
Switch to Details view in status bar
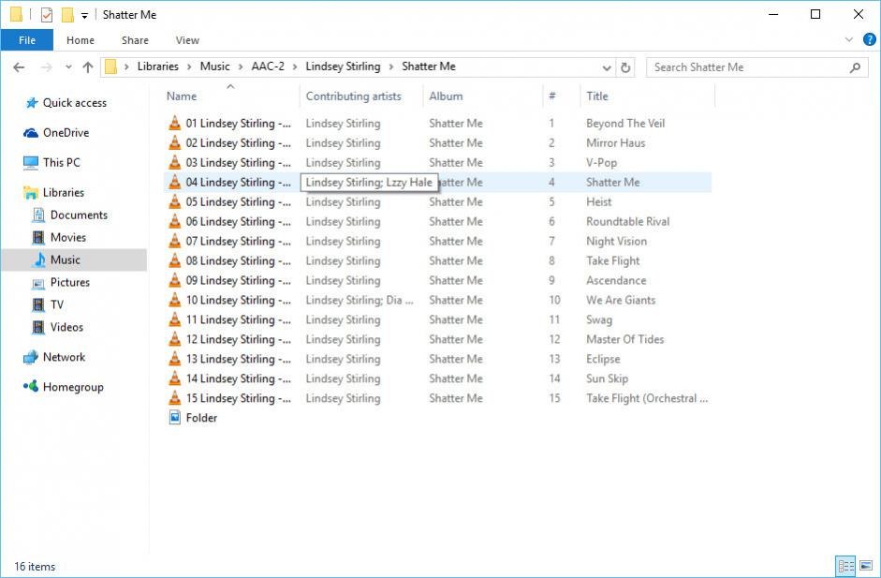pos(845,566)
